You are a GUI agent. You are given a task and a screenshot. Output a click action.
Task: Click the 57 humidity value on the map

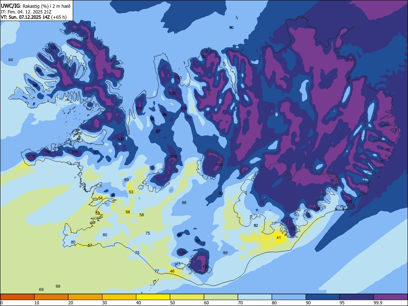pyautogui.click(x=90, y=245)
